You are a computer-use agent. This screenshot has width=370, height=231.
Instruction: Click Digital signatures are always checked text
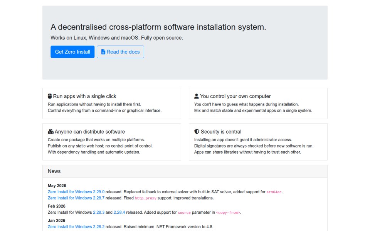click(x=254, y=146)
